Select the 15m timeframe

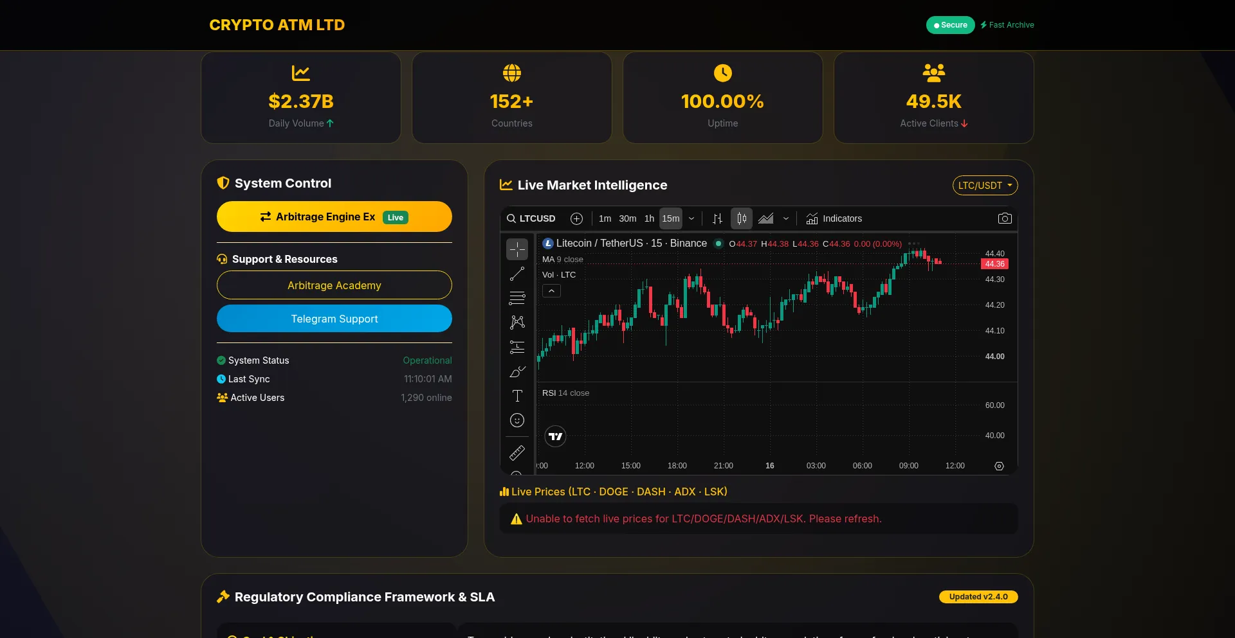[671, 218]
